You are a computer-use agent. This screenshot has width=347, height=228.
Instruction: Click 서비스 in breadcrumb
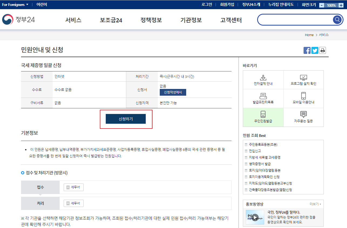point(324,35)
